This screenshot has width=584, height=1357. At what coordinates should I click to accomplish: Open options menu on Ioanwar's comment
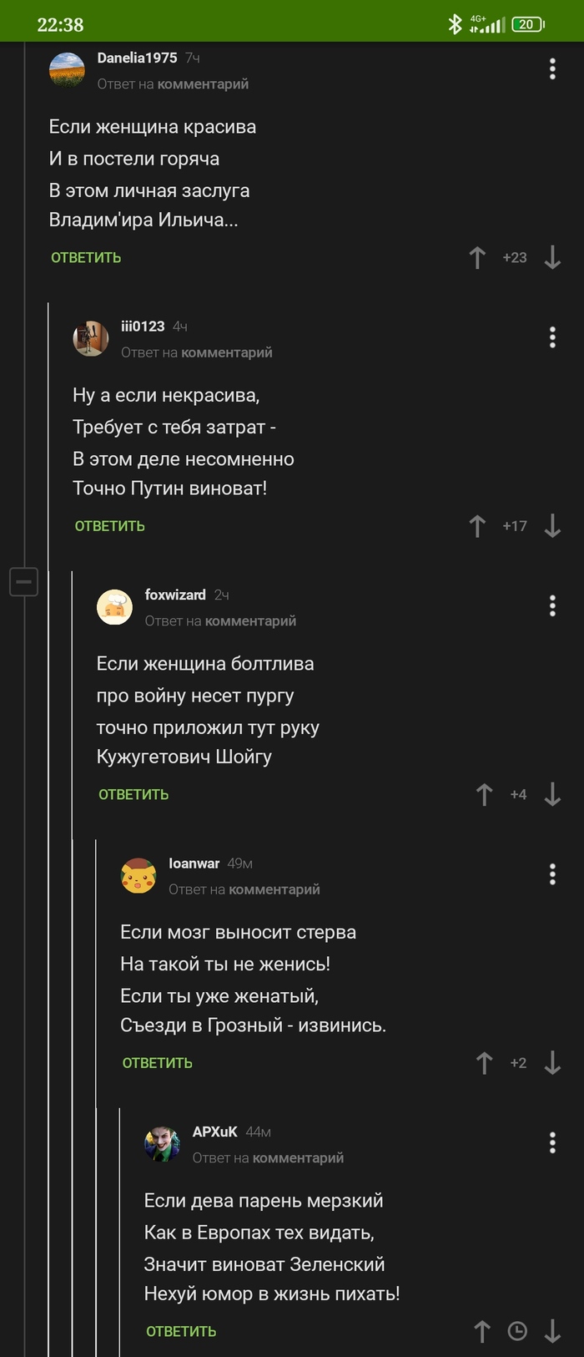tap(551, 874)
